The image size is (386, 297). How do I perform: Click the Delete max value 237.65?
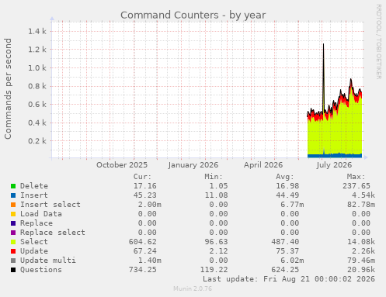(356, 186)
